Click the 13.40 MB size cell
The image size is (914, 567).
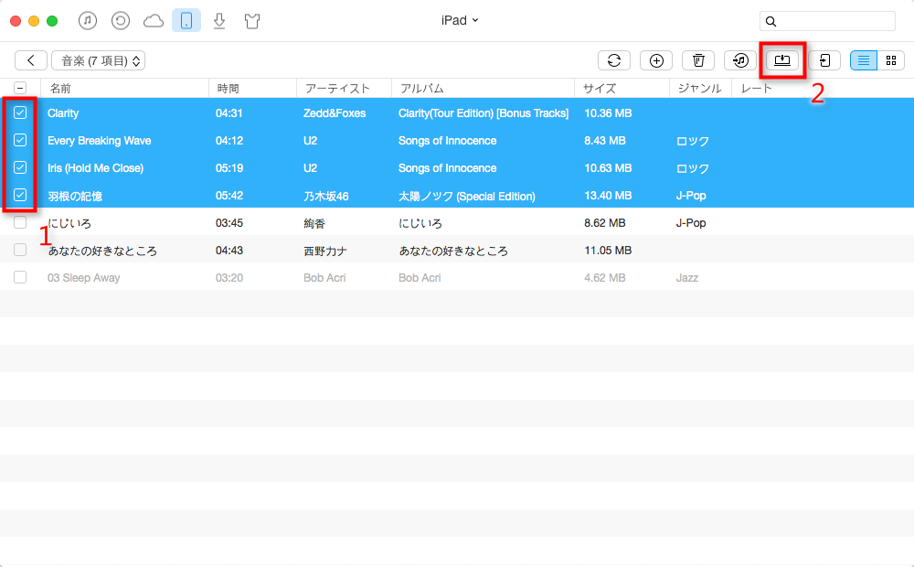[608, 196]
